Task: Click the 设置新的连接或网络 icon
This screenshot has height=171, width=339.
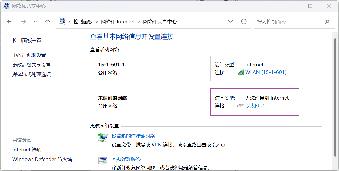Action: point(103,137)
